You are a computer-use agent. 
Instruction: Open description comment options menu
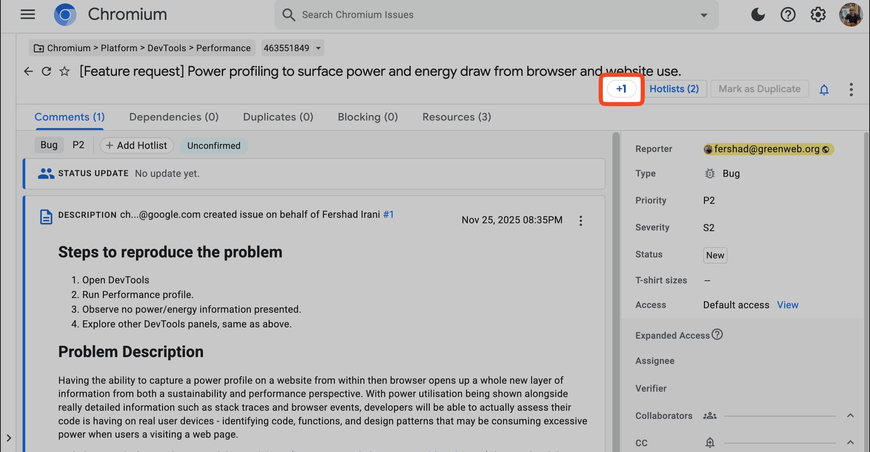pos(581,221)
